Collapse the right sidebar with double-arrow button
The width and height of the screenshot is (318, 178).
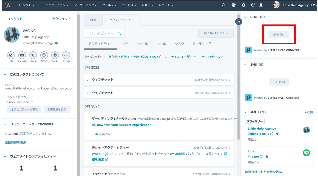[x=238, y=22]
